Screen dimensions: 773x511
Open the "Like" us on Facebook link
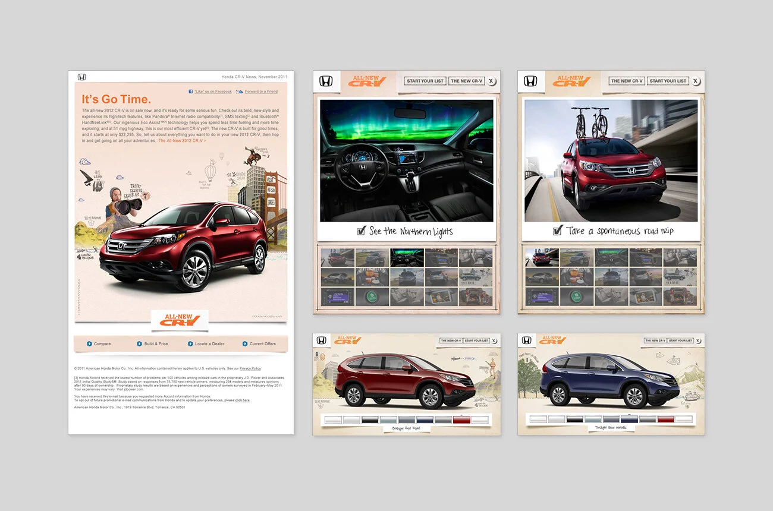(x=213, y=92)
